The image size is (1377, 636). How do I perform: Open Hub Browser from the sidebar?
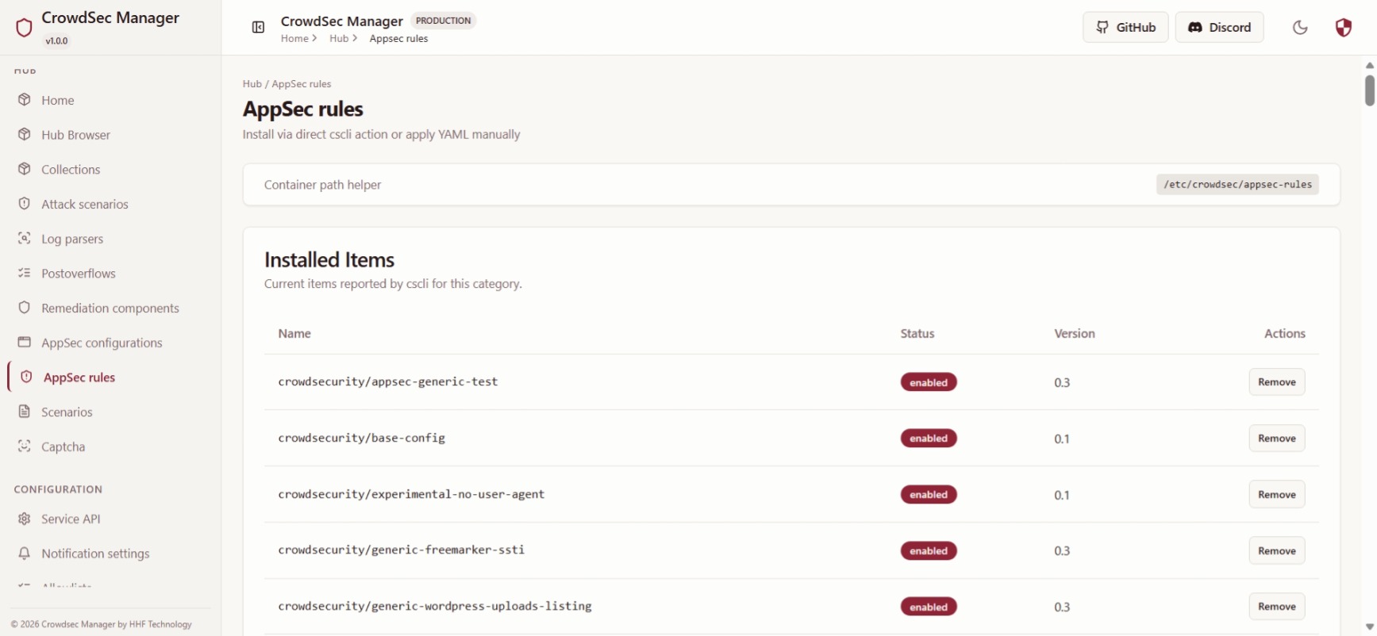tap(110, 135)
